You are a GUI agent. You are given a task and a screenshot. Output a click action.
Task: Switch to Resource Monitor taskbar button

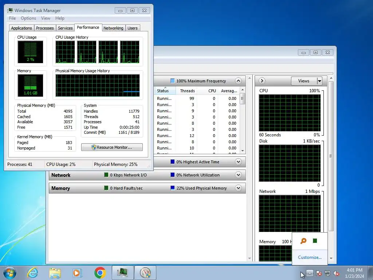click(x=145, y=273)
